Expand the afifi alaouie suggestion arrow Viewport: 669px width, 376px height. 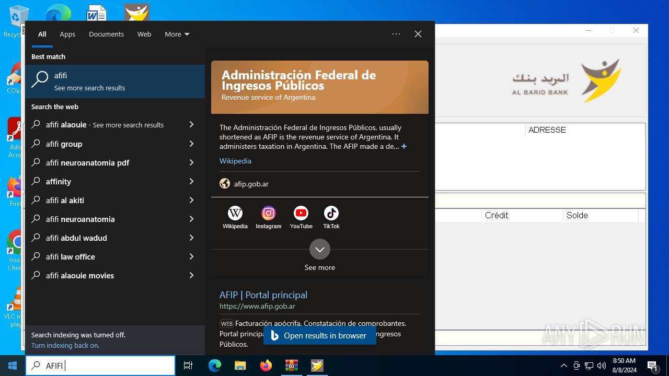click(191, 125)
